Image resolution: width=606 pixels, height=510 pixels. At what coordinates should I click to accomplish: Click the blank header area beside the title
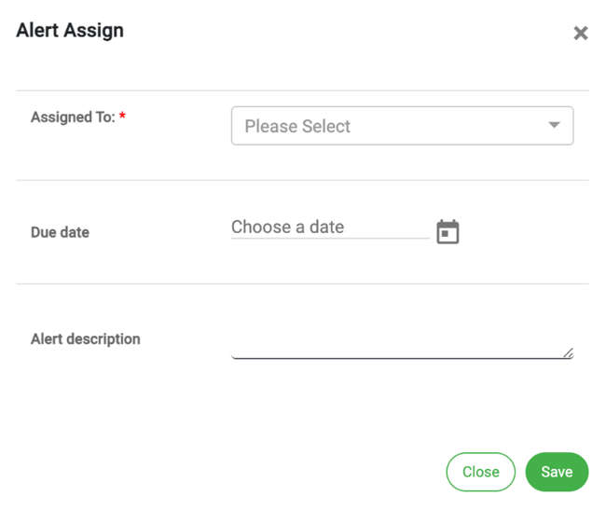click(345, 33)
